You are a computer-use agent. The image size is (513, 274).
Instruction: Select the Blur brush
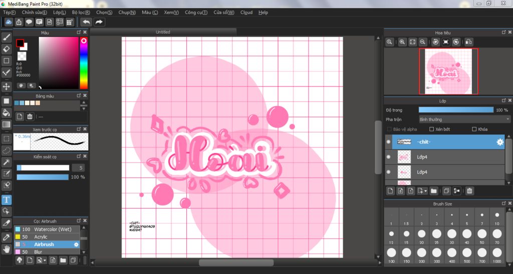pyautogui.click(x=47, y=252)
